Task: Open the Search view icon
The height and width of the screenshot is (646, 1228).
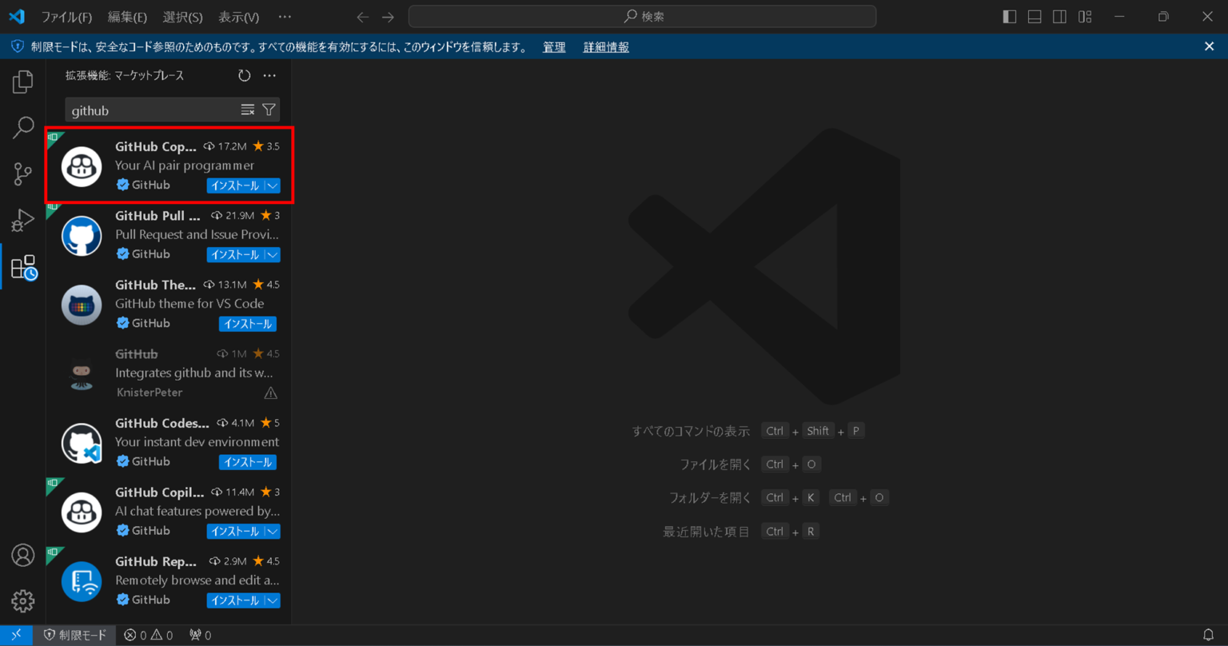Action: (22, 127)
